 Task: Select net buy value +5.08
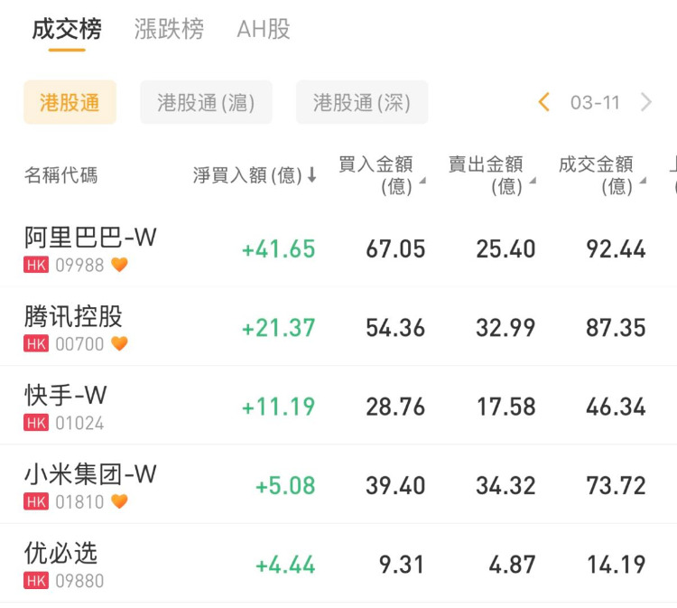[x=285, y=486]
